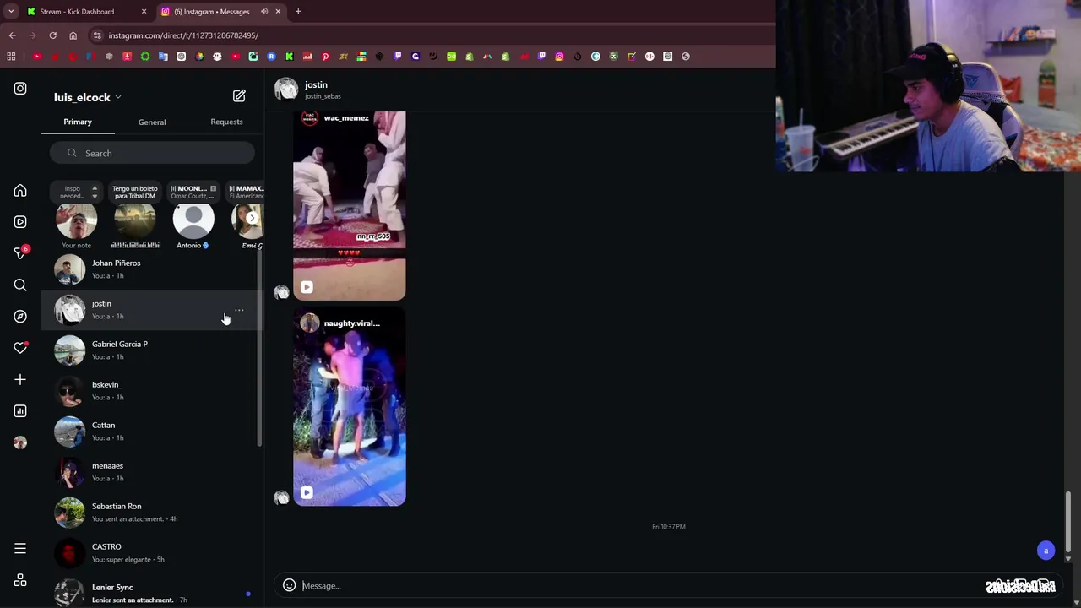Open Explore compass icon in sidebar
The height and width of the screenshot is (608, 1081).
click(x=20, y=317)
